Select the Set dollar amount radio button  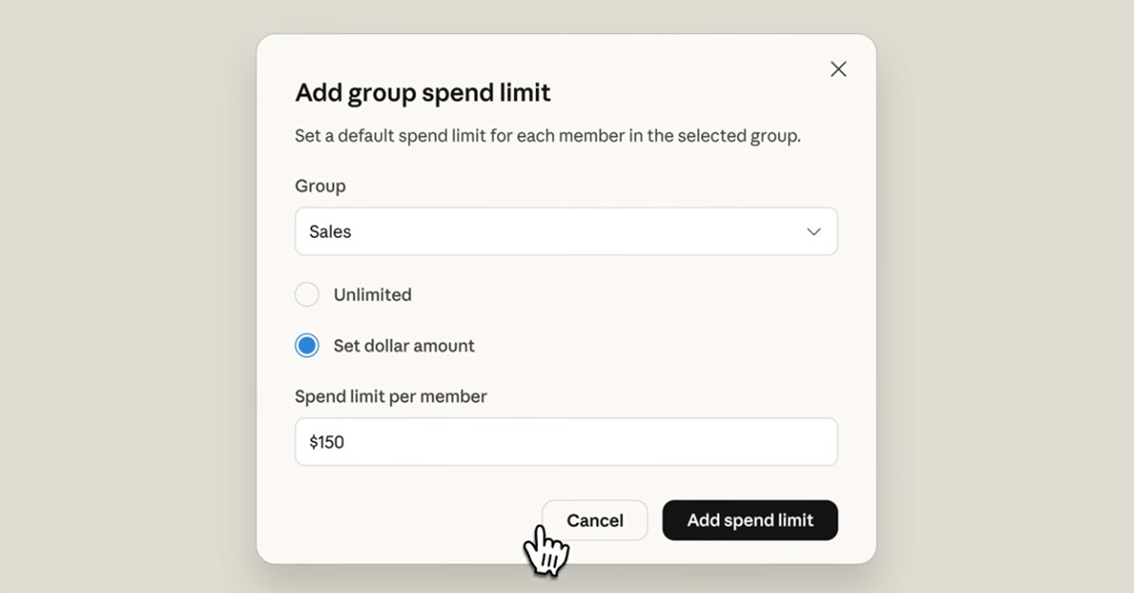307,346
